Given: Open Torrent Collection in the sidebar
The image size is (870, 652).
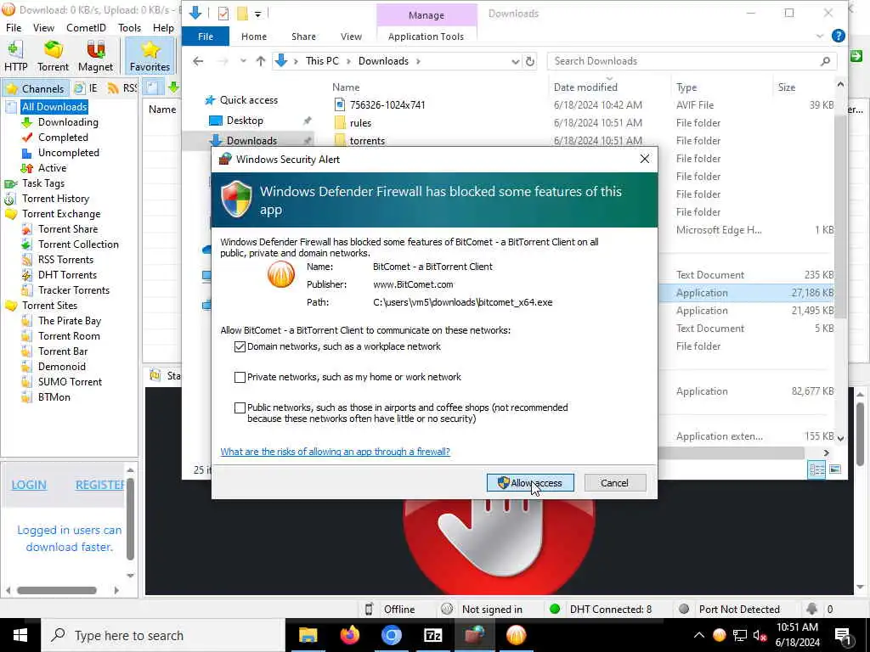Looking at the screenshot, I should click(x=78, y=244).
